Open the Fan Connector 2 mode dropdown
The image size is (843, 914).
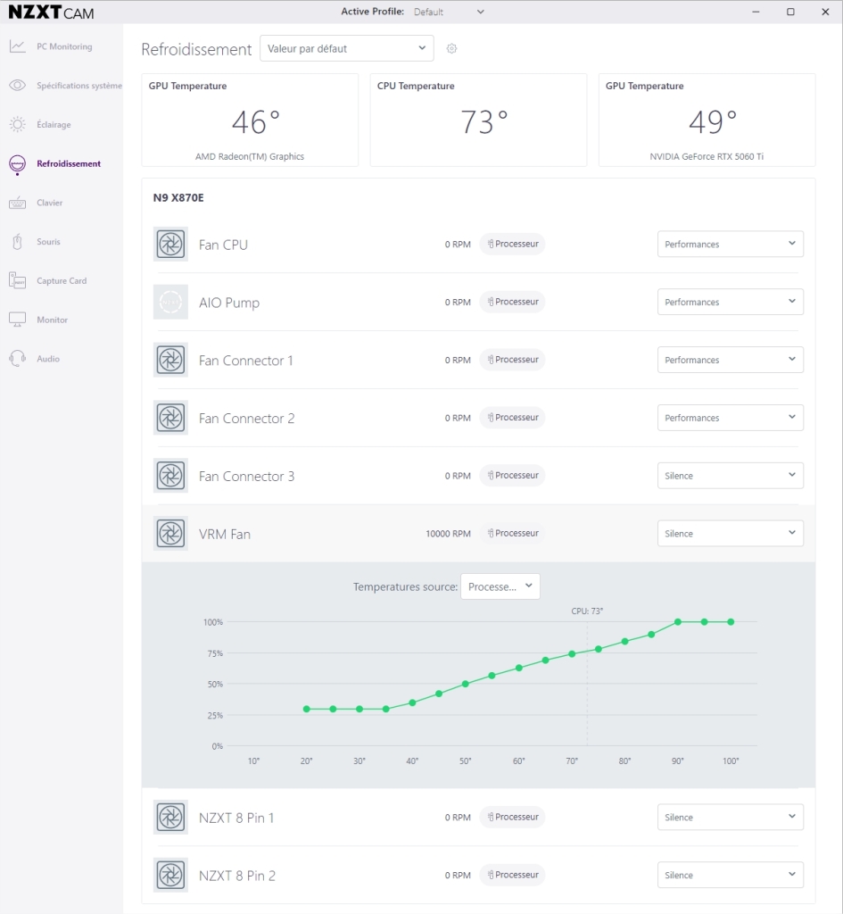[730, 418]
